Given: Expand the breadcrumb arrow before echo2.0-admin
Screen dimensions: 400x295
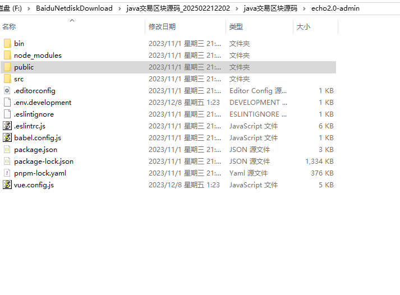Looking at the screenshot, I should (304, 8).
